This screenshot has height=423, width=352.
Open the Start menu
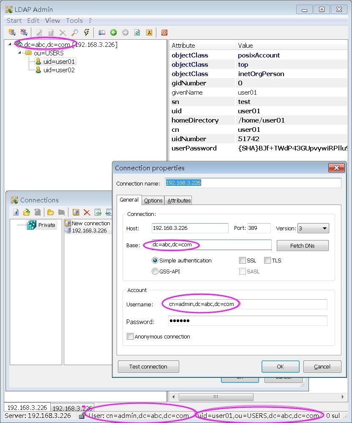pyautogui.click(x=14, y=21)
